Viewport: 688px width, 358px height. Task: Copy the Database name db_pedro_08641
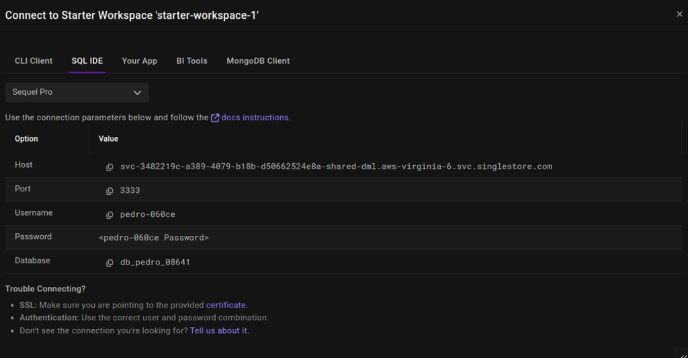110,263
